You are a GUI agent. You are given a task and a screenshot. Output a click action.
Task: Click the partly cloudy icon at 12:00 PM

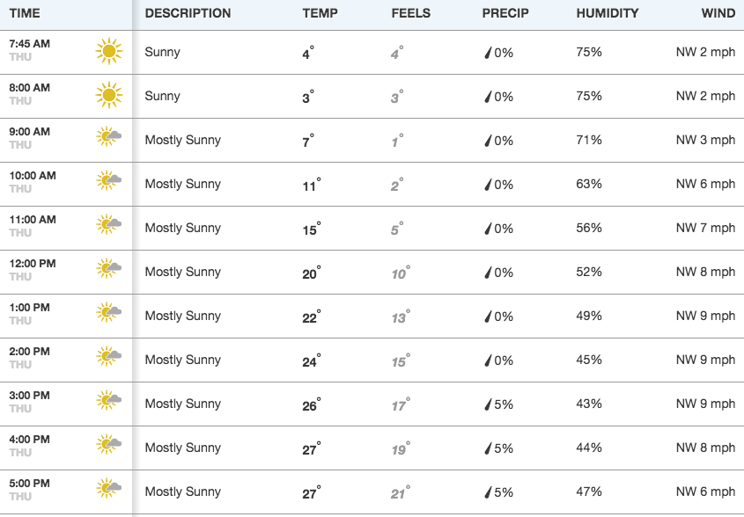pos(108,268)
